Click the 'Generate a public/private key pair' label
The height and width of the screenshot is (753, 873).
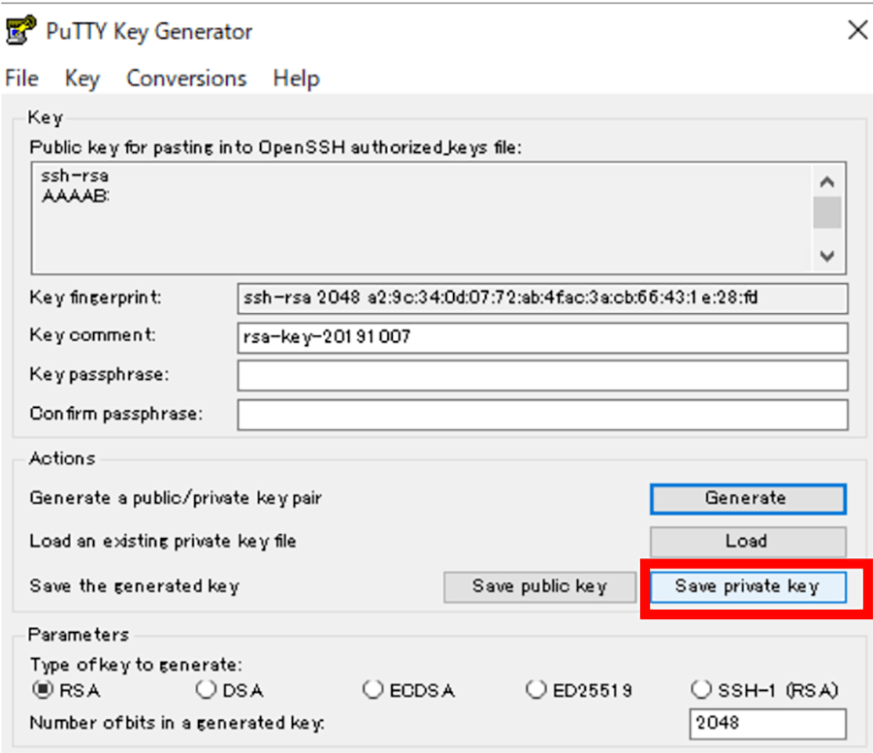pos(176,498)
